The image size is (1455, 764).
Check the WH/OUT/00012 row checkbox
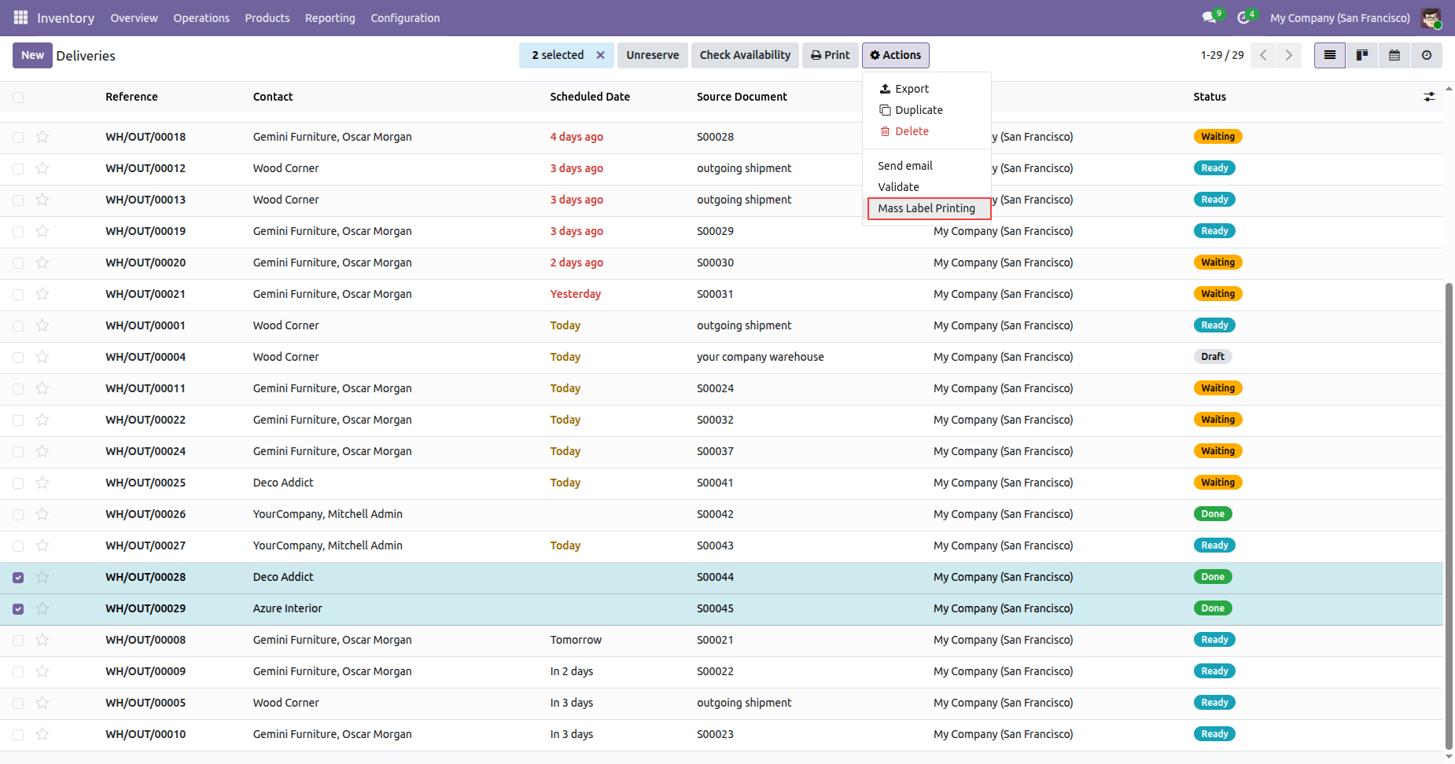tap(18, 169)
